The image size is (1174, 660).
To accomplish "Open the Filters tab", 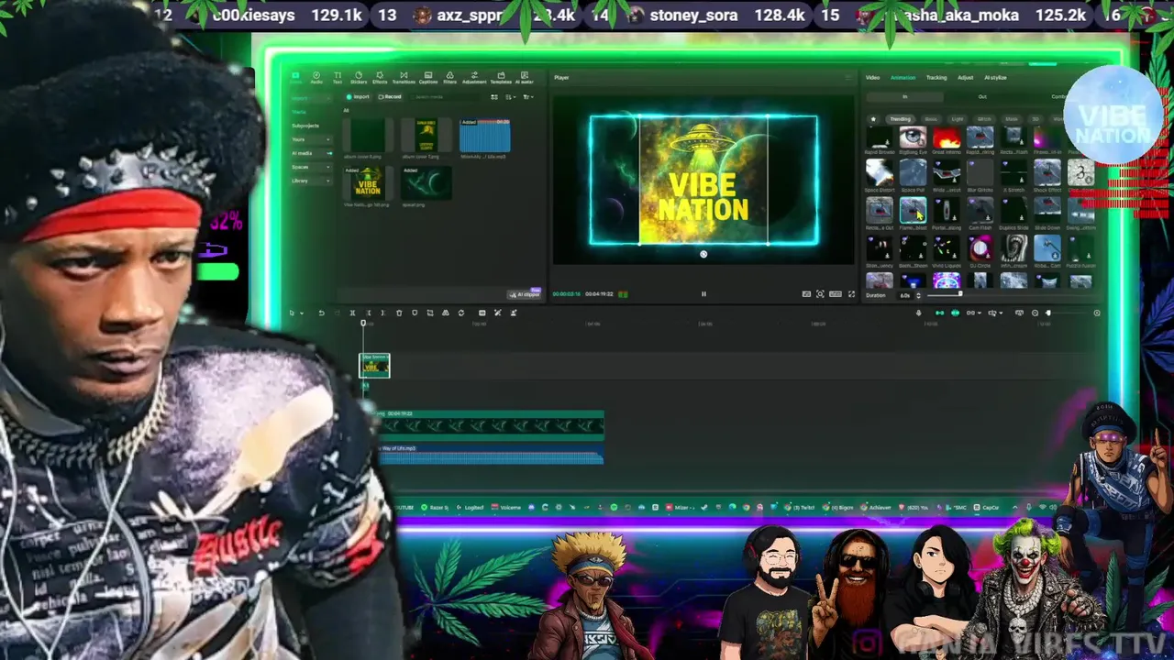I will 450,77.
